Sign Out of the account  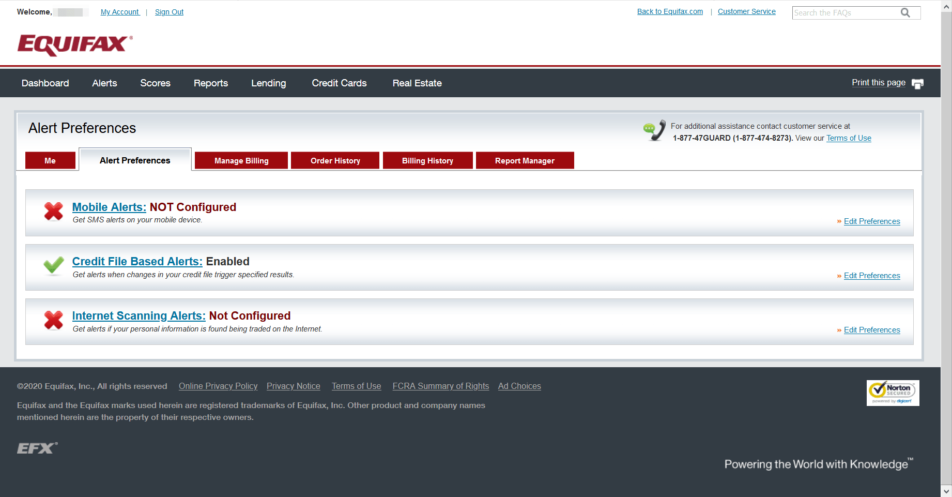point(169,11)
